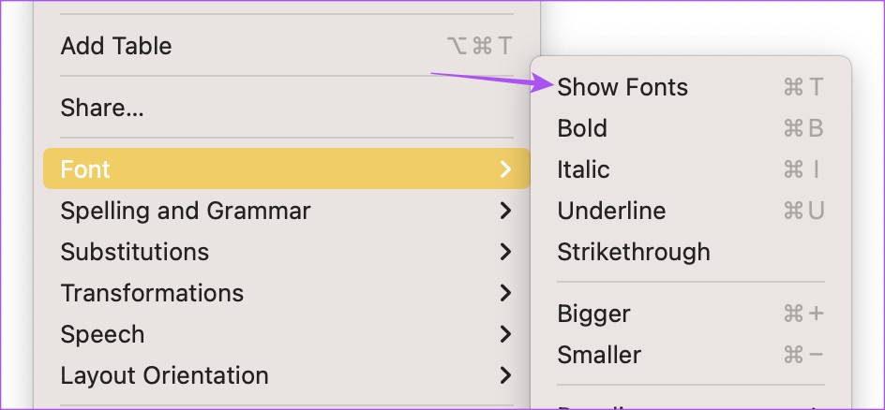
Task: Choose the Transformations menu entry
Action: [x=152, y=293]
